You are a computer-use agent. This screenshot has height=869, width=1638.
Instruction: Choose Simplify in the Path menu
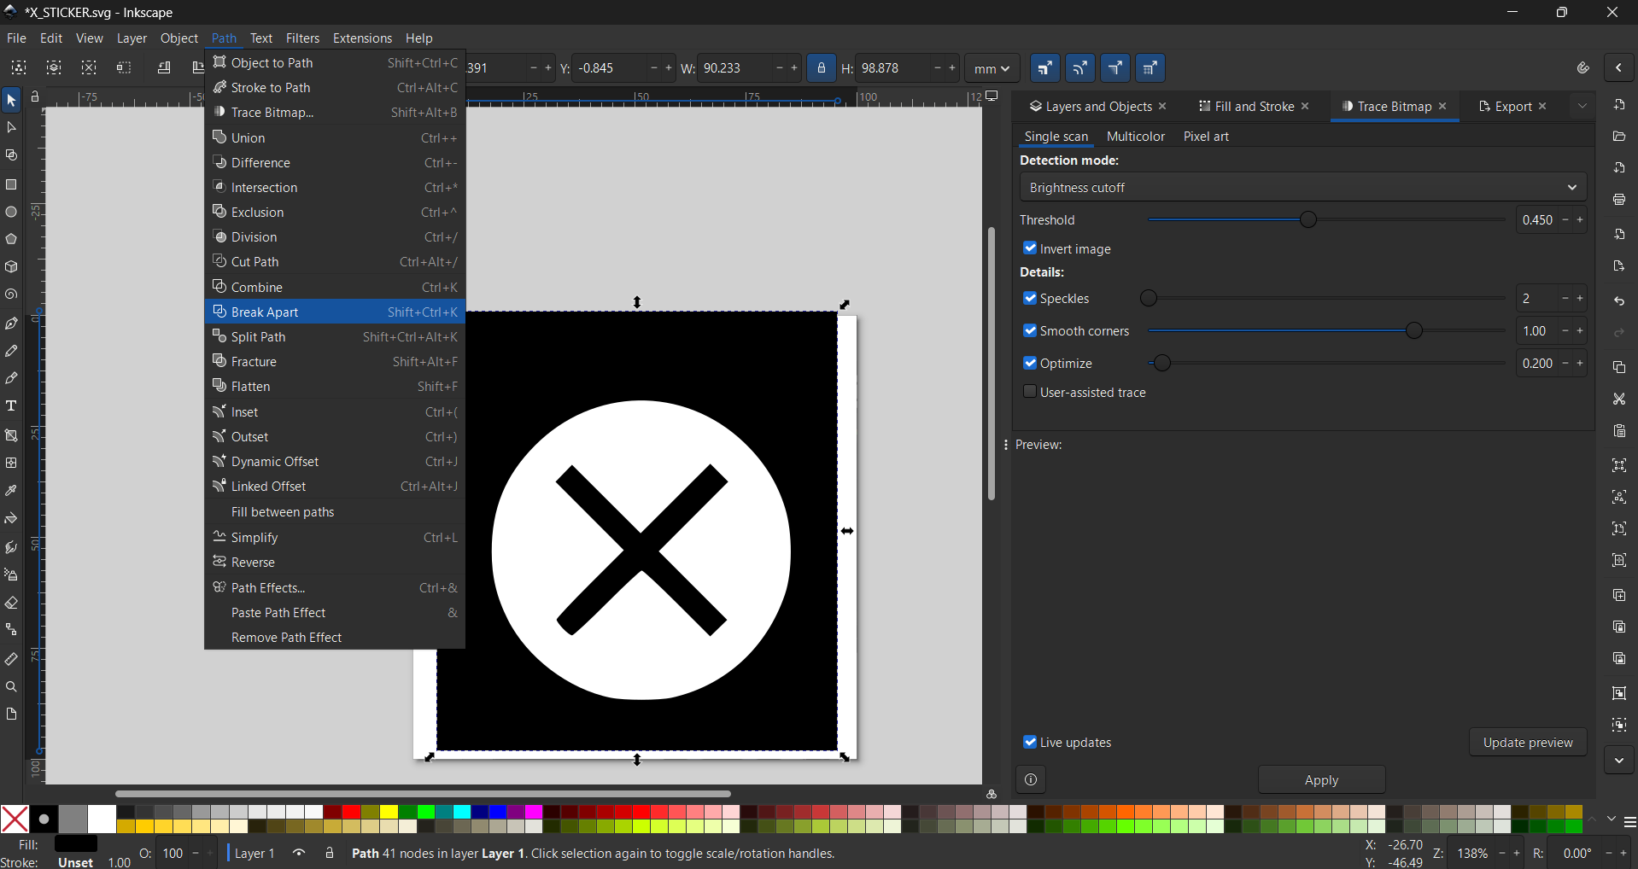(x=335, y=537)
